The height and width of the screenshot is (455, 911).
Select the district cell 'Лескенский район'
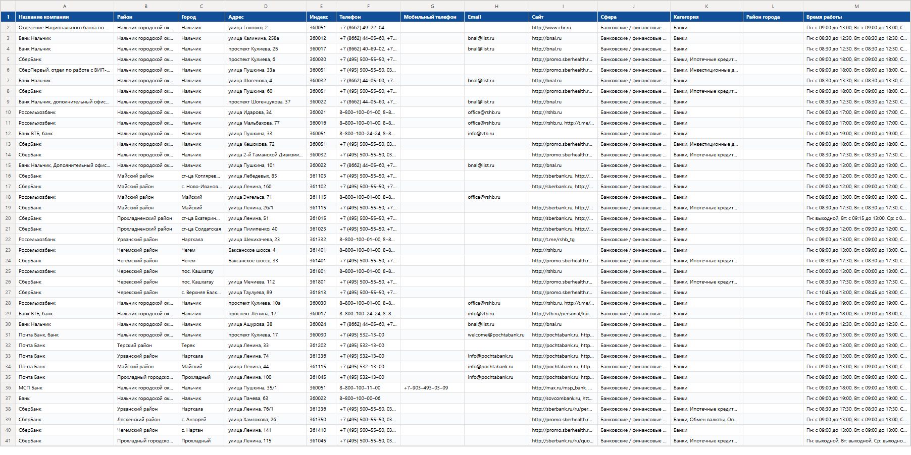146,420
